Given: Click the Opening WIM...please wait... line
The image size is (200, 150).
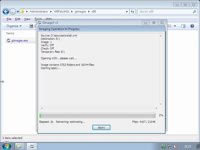Looking at the screenshot, I should [59, 58].
